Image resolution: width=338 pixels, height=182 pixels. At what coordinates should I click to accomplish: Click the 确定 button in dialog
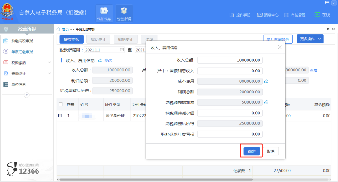(x=252, y=151)
